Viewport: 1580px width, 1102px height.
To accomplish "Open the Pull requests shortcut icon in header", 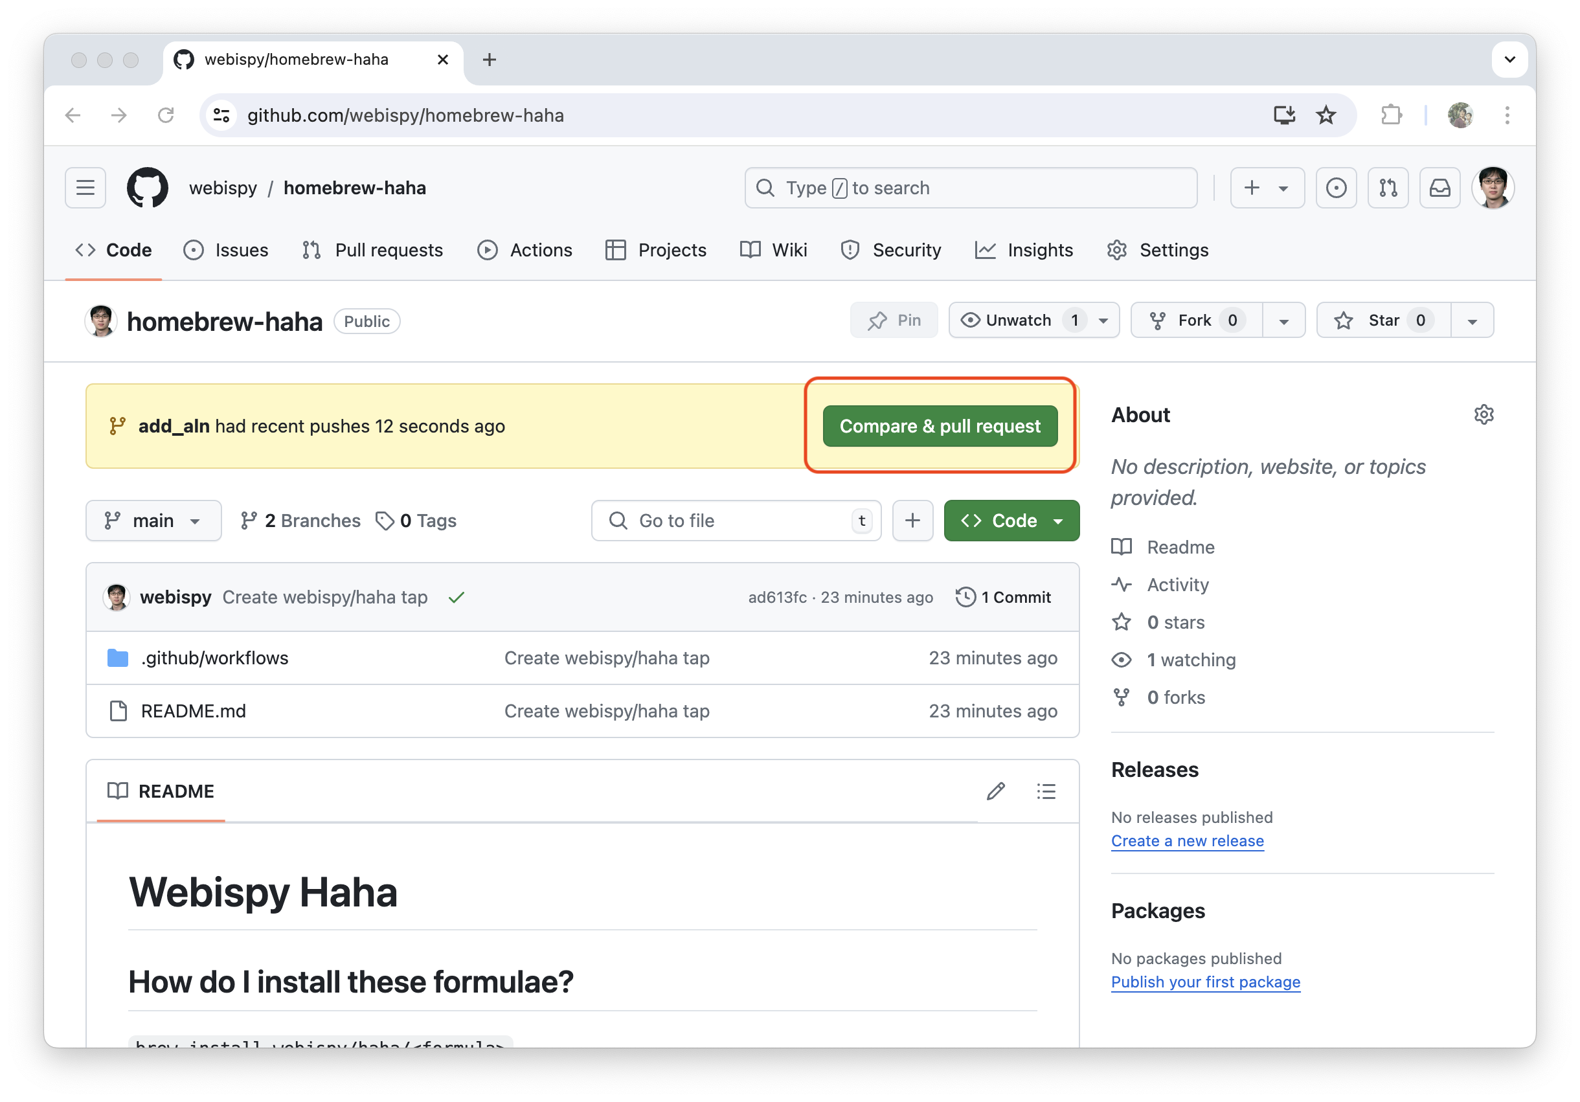I will point(1388,188).
